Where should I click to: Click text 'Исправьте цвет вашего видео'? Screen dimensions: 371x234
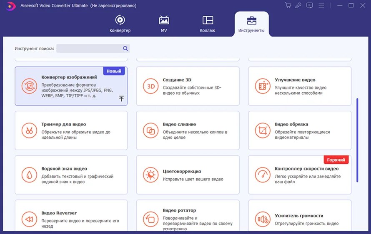pyautogui.click(x=193, y=179)
